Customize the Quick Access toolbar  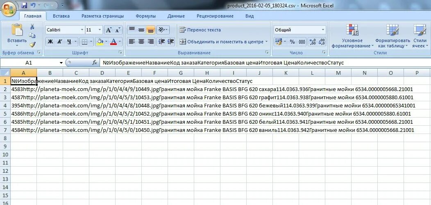pos(62,5)
